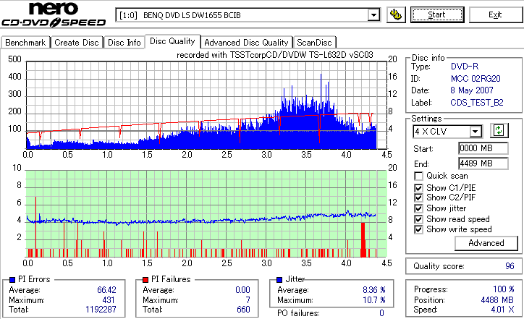Click the Start button
524x319 pixels.
point(437,14)
